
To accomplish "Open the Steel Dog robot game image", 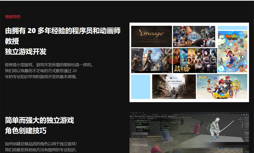I will coord(194,36).
